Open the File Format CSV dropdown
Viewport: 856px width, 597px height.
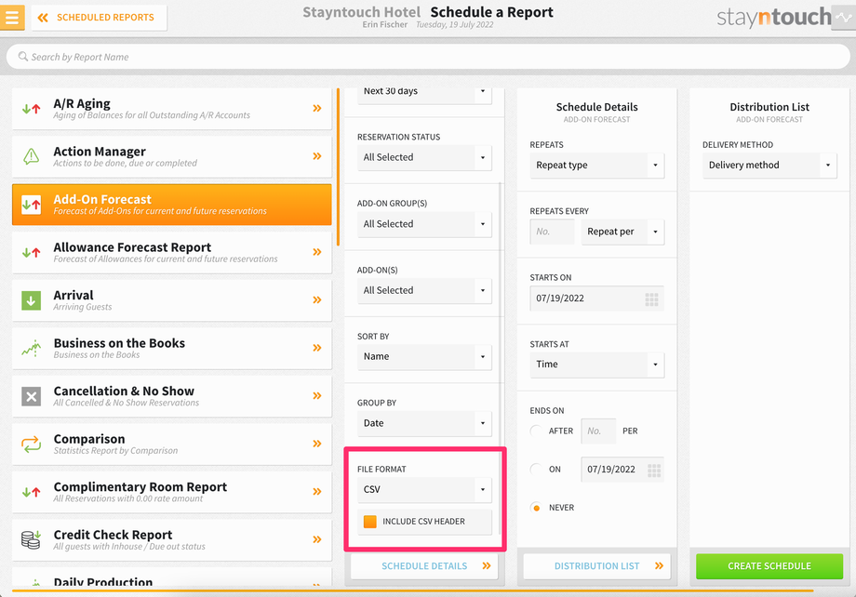(424, 489)
